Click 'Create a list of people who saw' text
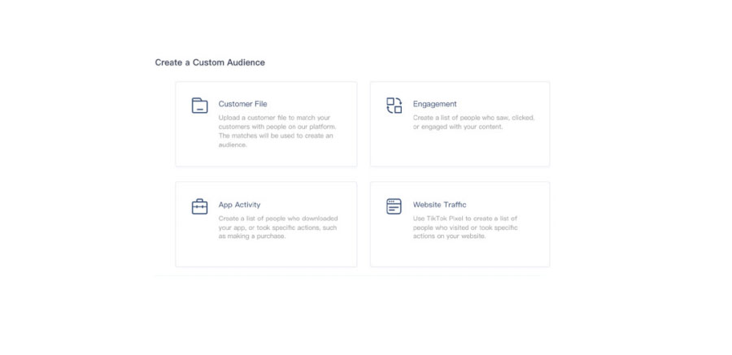 tap(474, 122)
